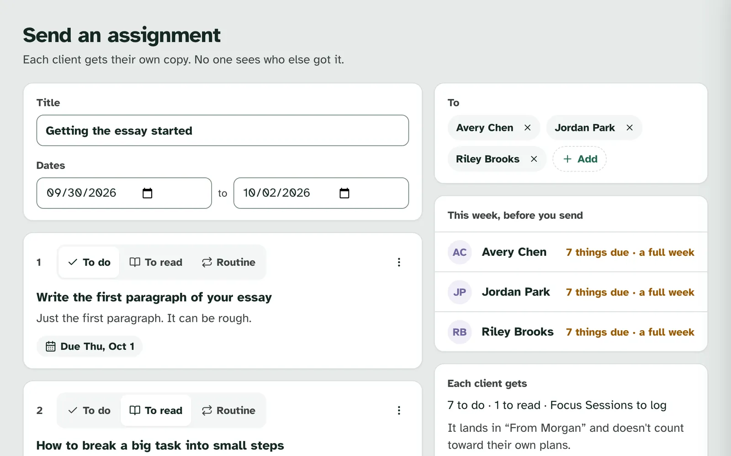Click 'How to break a big task into small steps'
The height and width of the screenshot is (456, 731).
[160, 446]
